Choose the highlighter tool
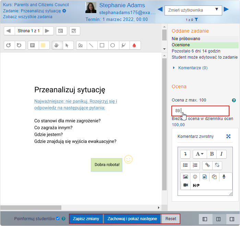Screen dimensions: 240x226 pyautogui.click(x=123, y=45)
